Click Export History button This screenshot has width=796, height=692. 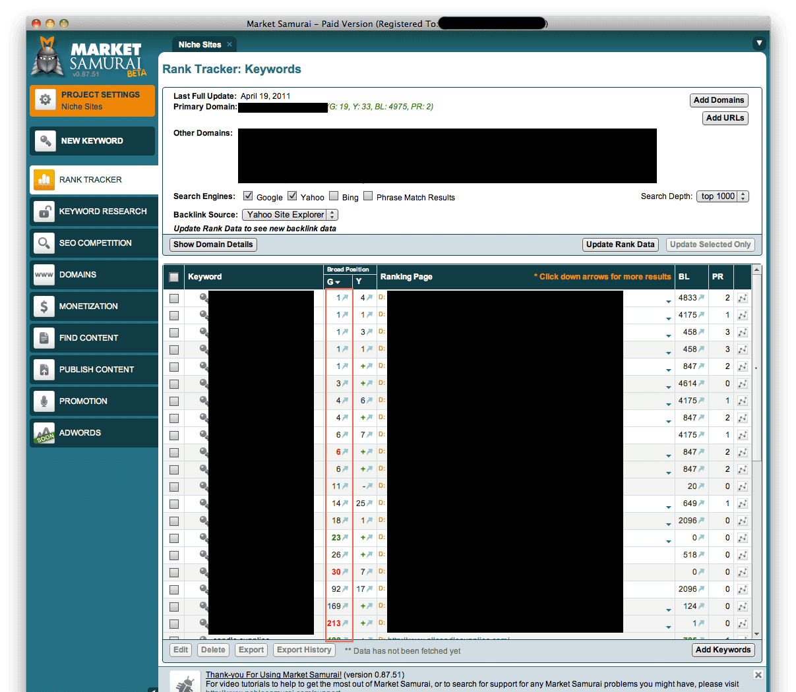304,650
